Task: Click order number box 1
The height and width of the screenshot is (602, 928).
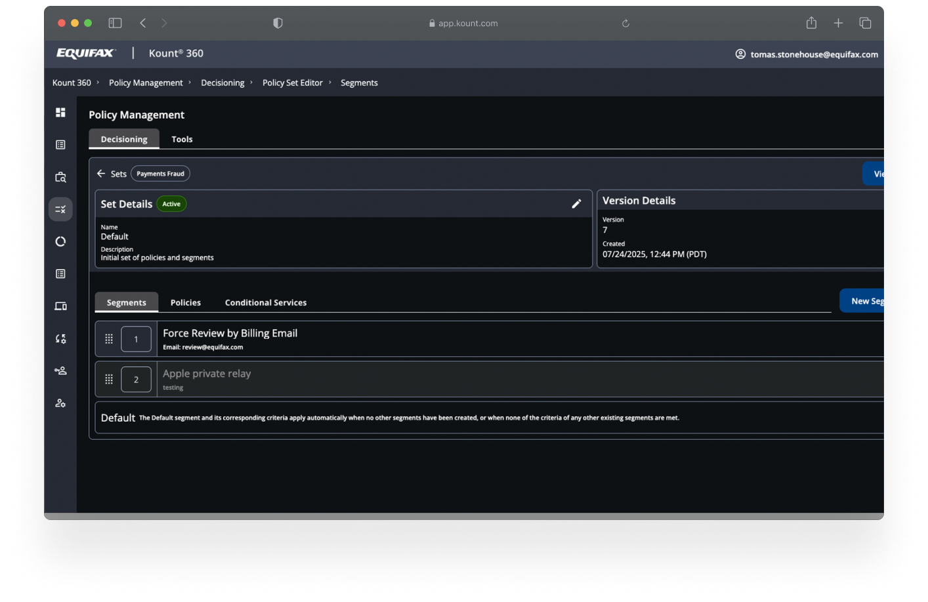Action: [137, 339]
